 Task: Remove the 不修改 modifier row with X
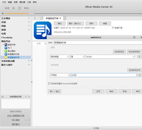[x=140, y=75]
